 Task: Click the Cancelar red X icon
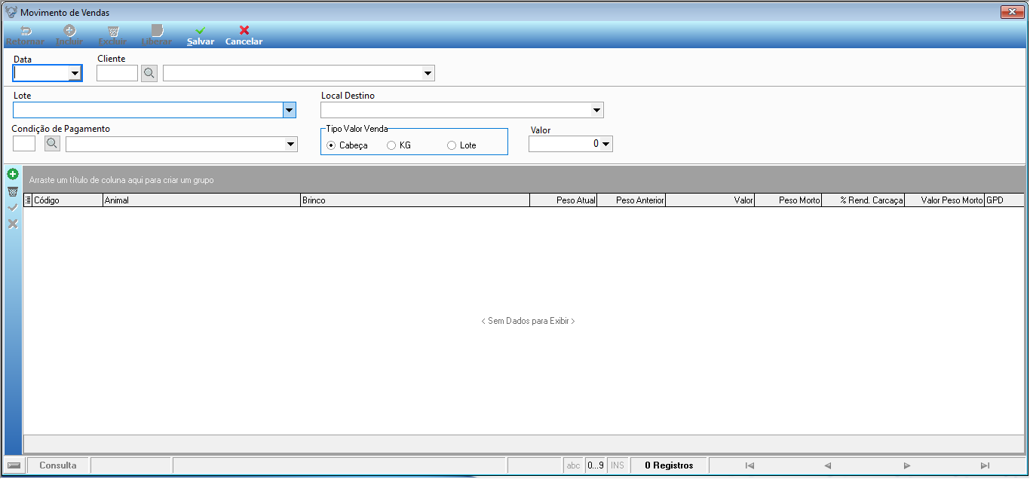click(244, 30)
